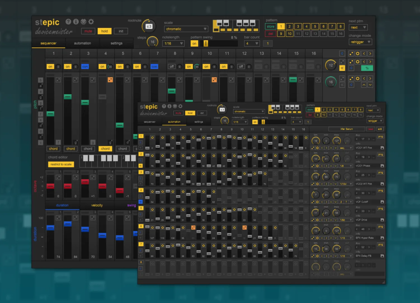The width and height of the screenshot is (420, 303).
Task: Click the yellow double-chevron icon beside the 12 knob
Action: (x=342, y=68)
